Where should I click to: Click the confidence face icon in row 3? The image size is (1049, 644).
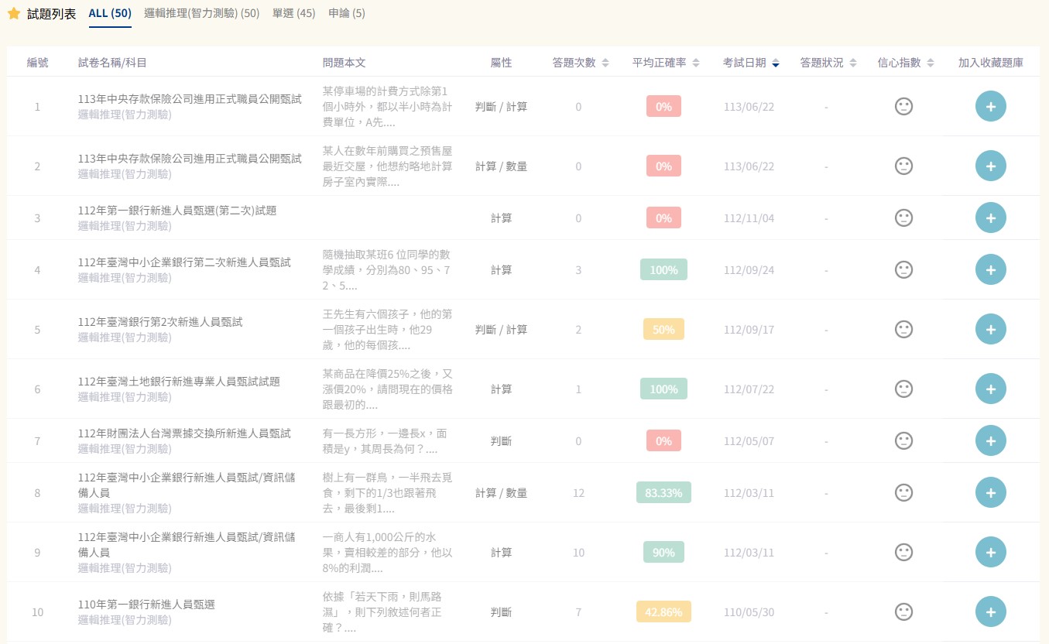pos(903,218)
